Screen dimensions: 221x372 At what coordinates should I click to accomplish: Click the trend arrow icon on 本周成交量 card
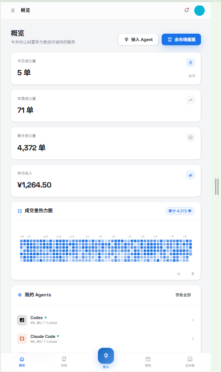coord(190,100)
